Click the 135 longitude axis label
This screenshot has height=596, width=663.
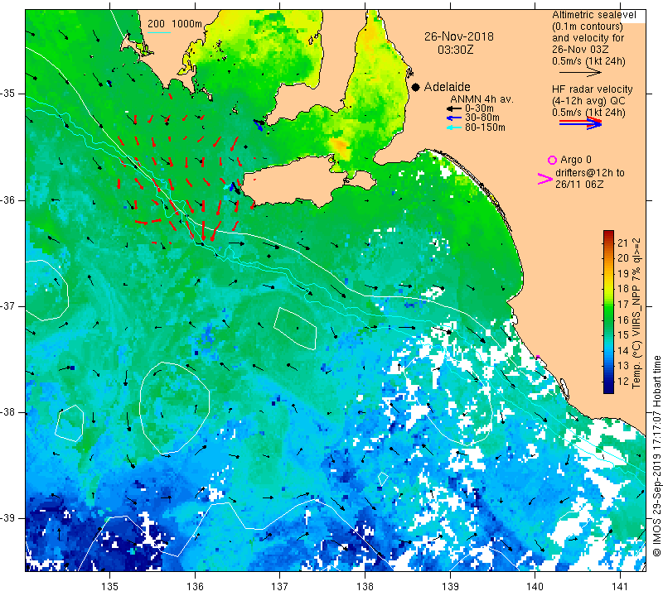click(x=110, y=587)
